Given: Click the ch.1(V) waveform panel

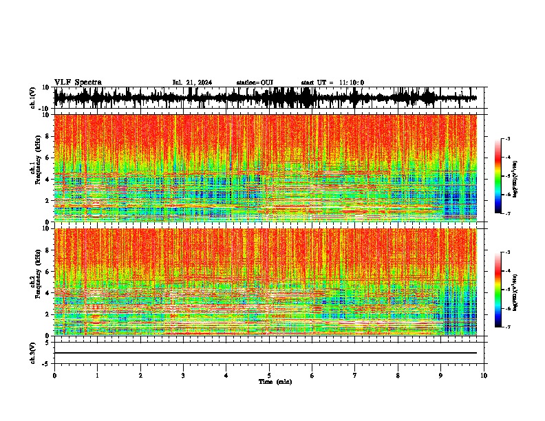Looking at the screenshot, I should [x=270, y=98].
